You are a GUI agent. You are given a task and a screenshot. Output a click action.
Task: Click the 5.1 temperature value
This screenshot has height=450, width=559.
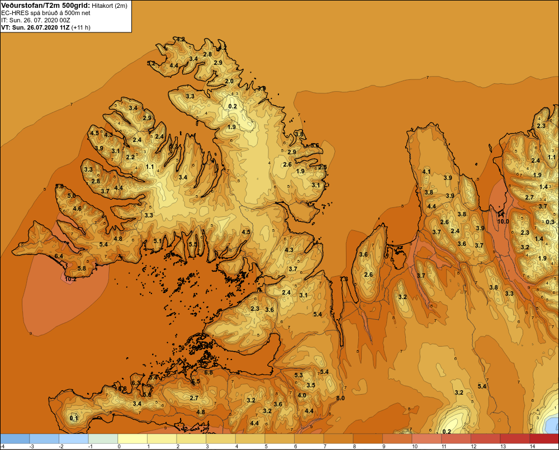click(158, 241)
